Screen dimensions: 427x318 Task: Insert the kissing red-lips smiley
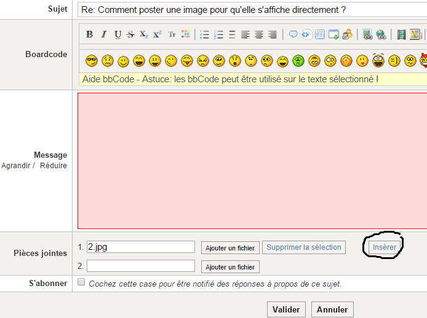362,61
